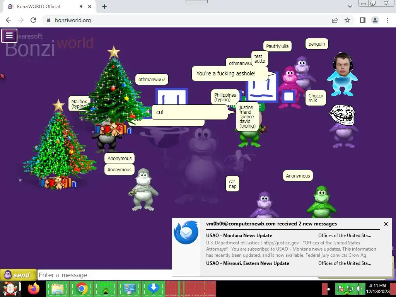
Task: Click the othmanwu67 name tag
Action: (152, 80)
